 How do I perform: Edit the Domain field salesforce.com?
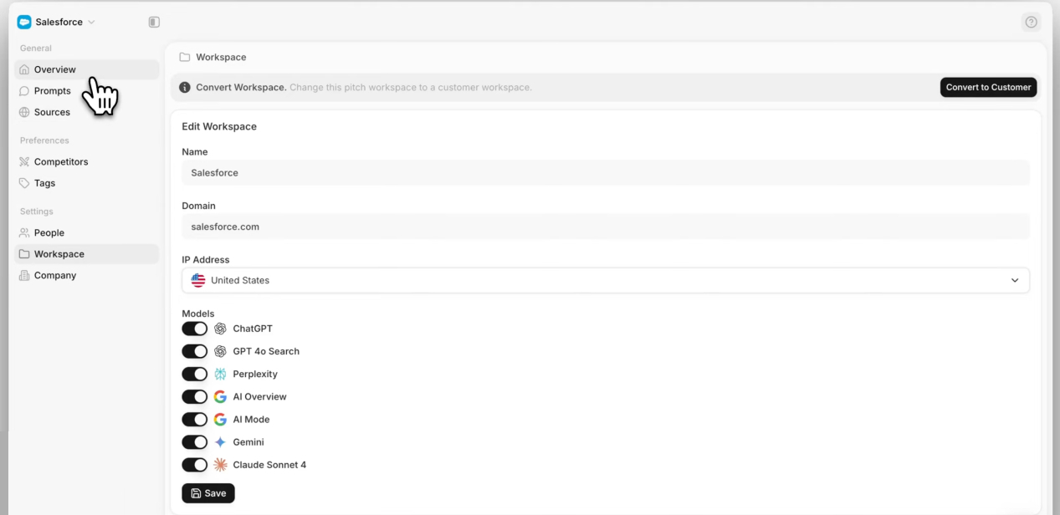click(606, 227)
